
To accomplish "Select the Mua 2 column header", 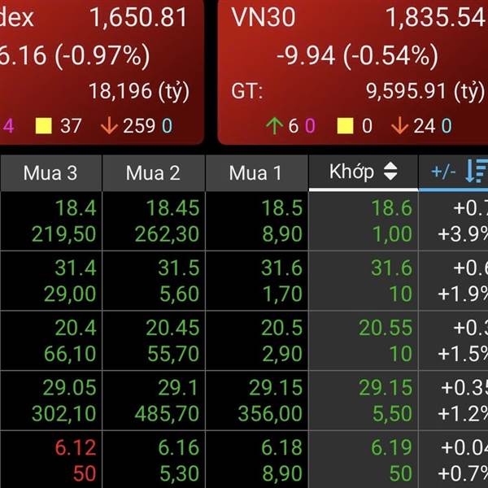I will (154, 173).
